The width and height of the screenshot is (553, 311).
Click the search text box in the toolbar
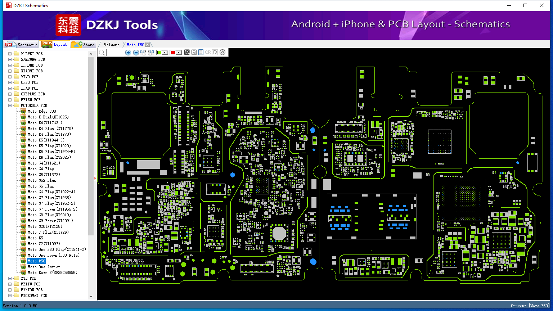pos(115,53)
